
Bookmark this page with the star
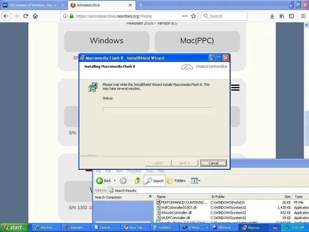(193, 16)
